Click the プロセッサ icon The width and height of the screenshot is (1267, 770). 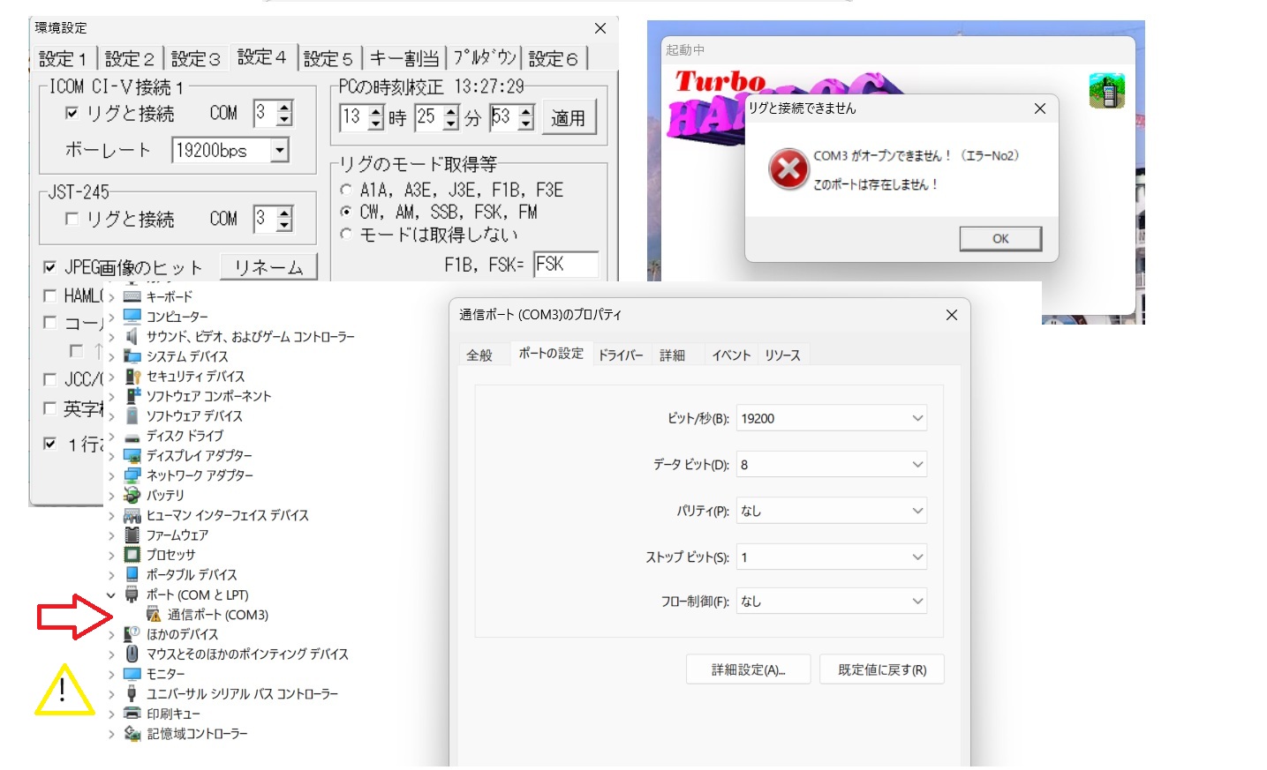pos(132,555)
